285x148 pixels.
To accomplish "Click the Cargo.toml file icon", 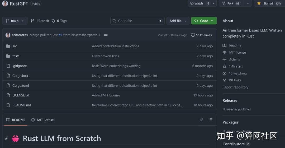I will coord(8,86).
